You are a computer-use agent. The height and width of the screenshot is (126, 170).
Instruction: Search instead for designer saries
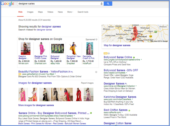point(44,30)
